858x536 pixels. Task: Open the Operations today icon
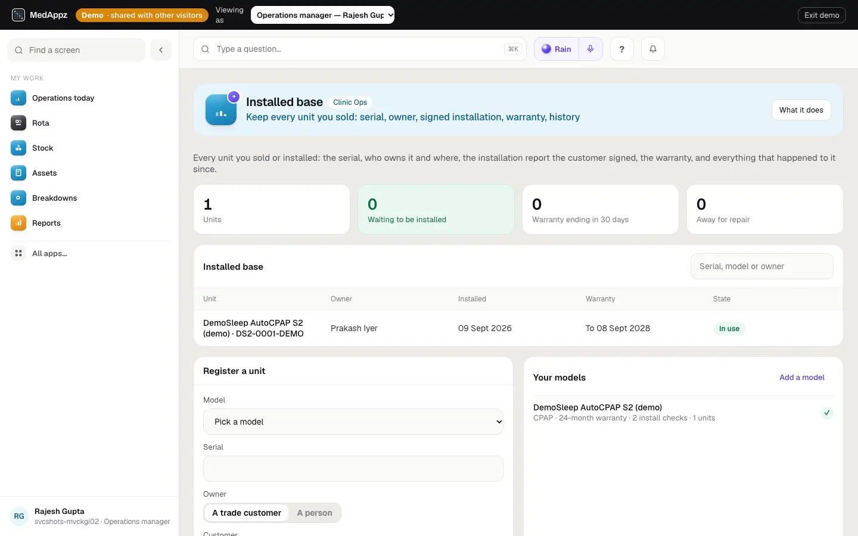pos(18,98)
